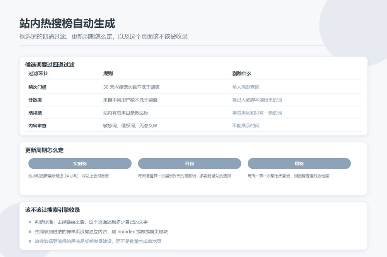Screen dimensions: 387x257
Task: Click the 周榜 description about 七天聚合
Action: 288,176
